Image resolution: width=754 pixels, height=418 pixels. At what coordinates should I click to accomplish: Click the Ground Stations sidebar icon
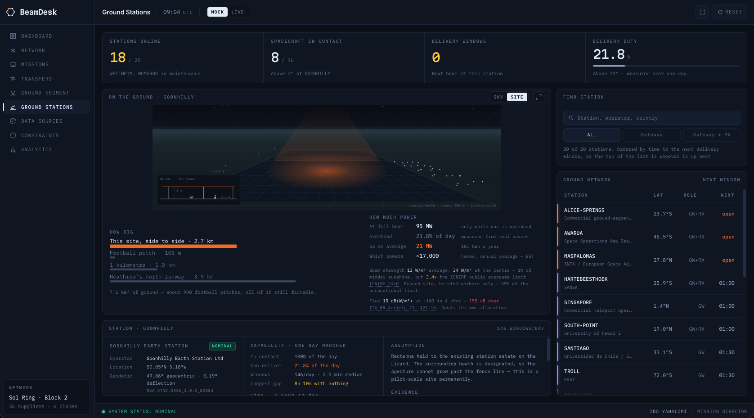point(13,107)
